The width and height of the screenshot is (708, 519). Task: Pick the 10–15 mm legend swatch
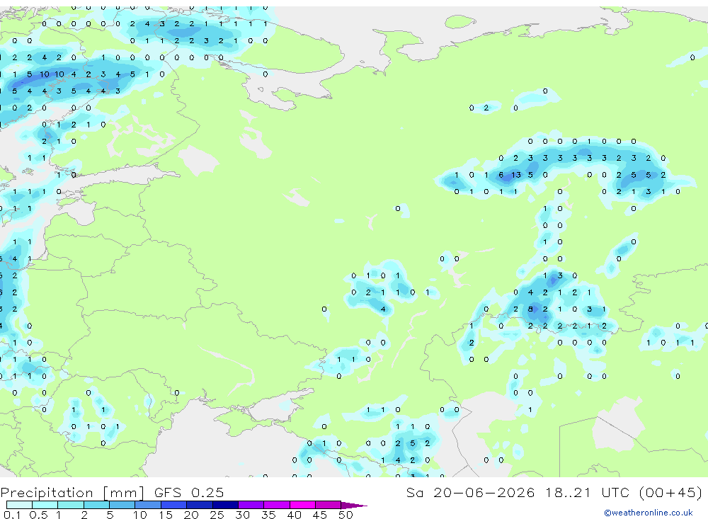click(148, 505)
